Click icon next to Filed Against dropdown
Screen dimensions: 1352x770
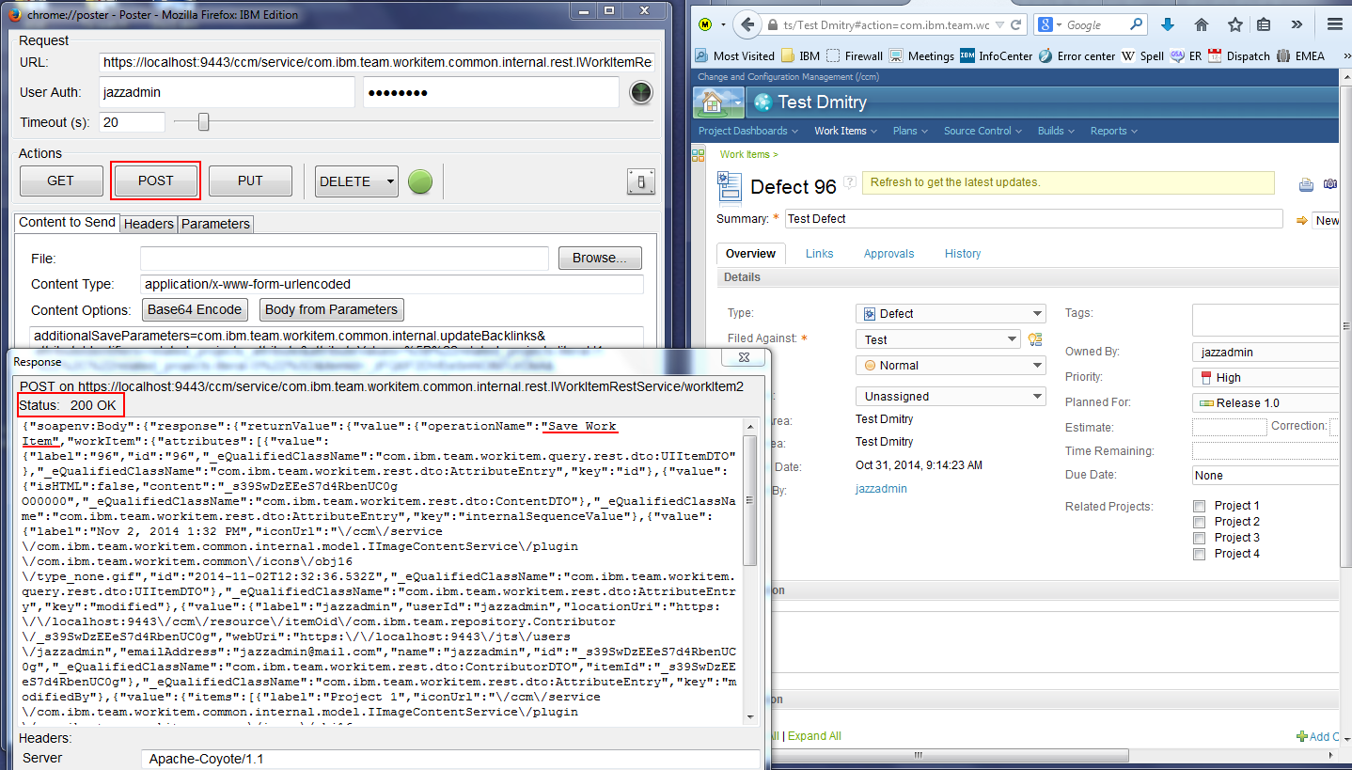1034,339
